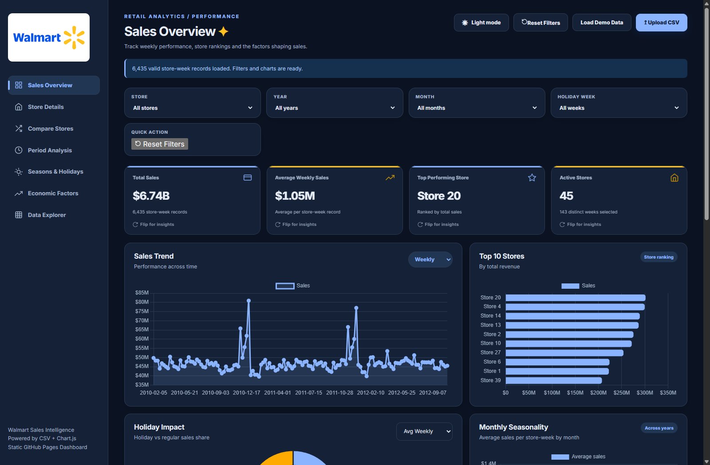The height and width of the screenshot is (465, 710).
Task: Go to Store Details page
Action: 54,107
